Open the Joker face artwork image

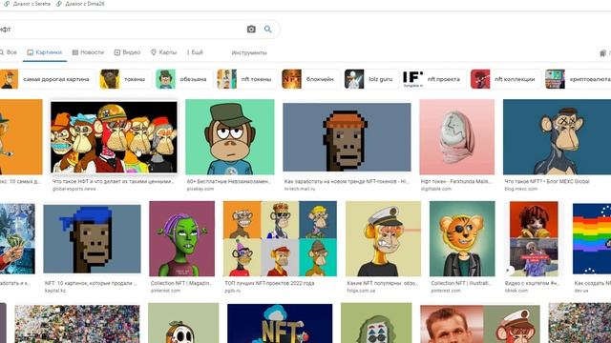click(376, 323)
